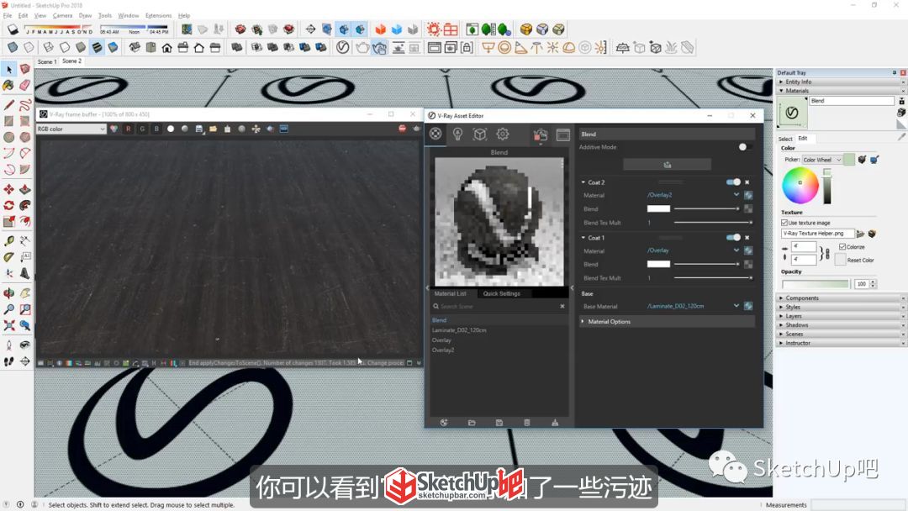Open Coat 2 material dropdown

click(736, 195)
